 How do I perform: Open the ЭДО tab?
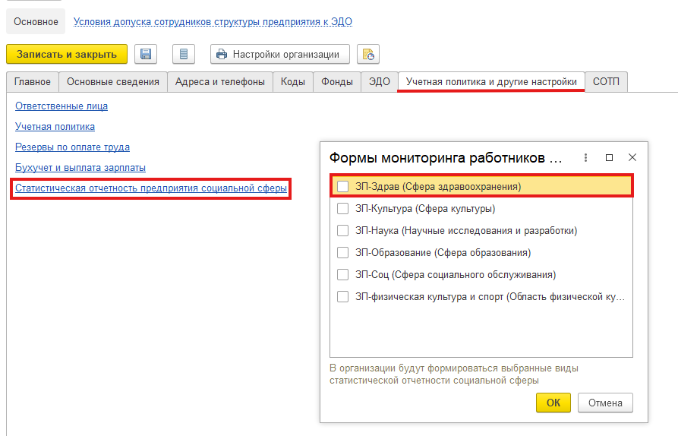(x=379, y=82)
